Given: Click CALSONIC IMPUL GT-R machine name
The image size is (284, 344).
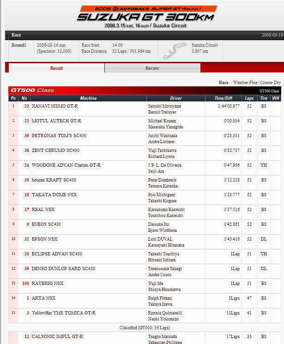Looking at the screenshot, I should pyautogui.click(x=58, y=337).
